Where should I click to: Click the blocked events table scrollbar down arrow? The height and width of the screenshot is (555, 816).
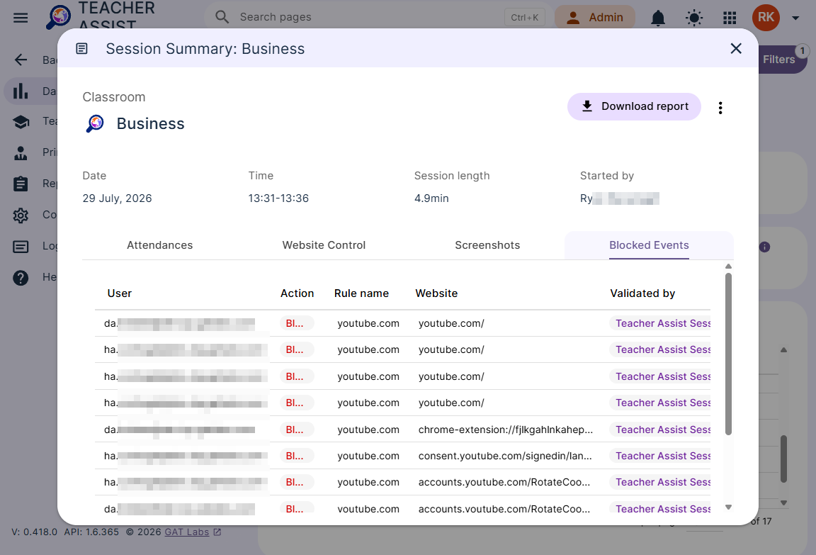(x=729, y=507)
